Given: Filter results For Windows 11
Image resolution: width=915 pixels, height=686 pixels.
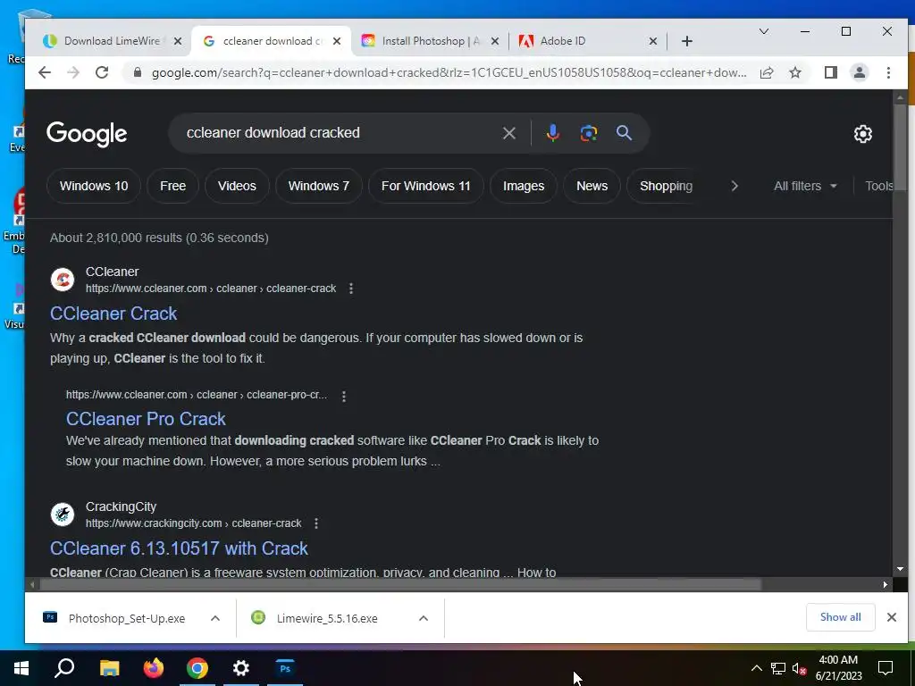Looking at the screenshot, I should coord(426,186).
